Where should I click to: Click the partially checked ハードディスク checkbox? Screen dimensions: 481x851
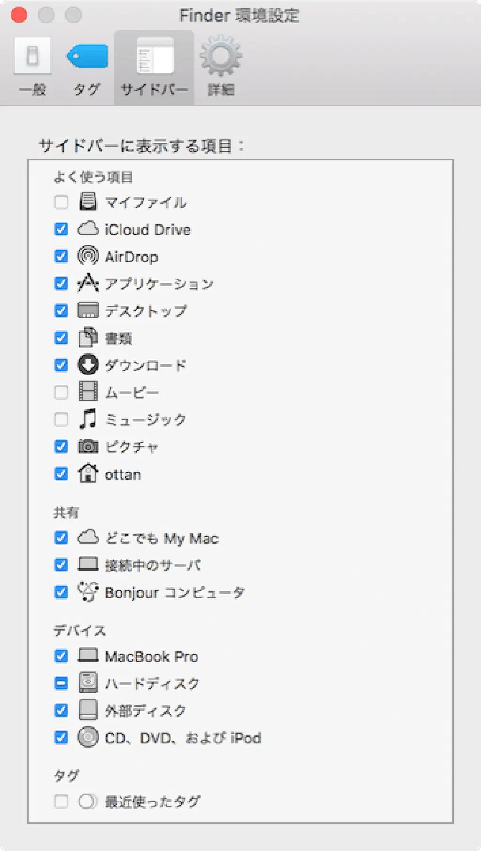point(61,683)
